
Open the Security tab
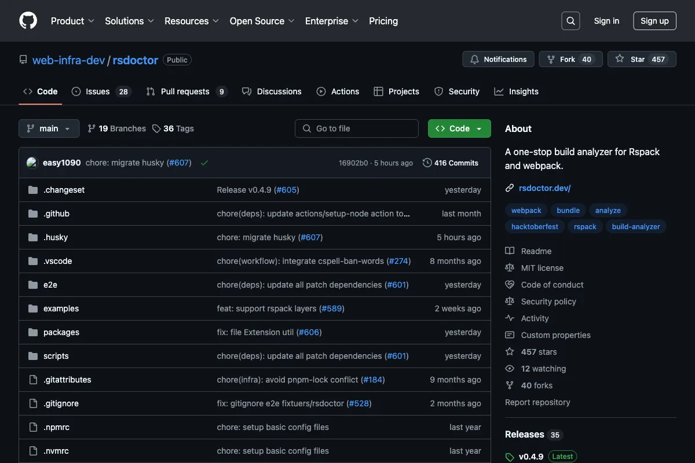point(456,91)
